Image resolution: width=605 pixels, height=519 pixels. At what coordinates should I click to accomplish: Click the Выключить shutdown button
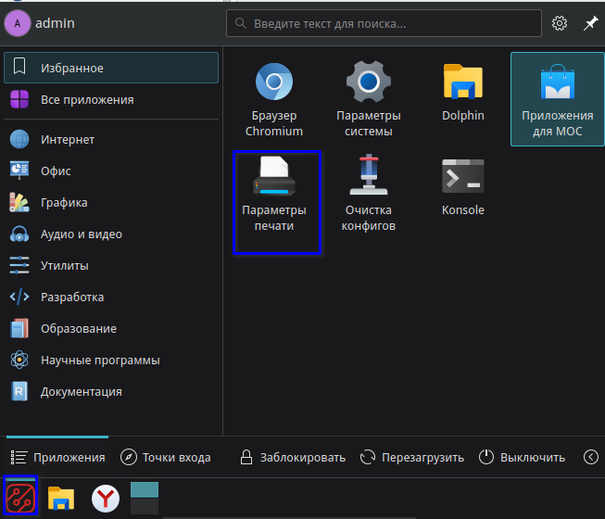point(522,457)
